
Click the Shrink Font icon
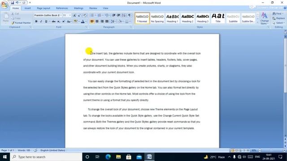[x=79, y=16]
